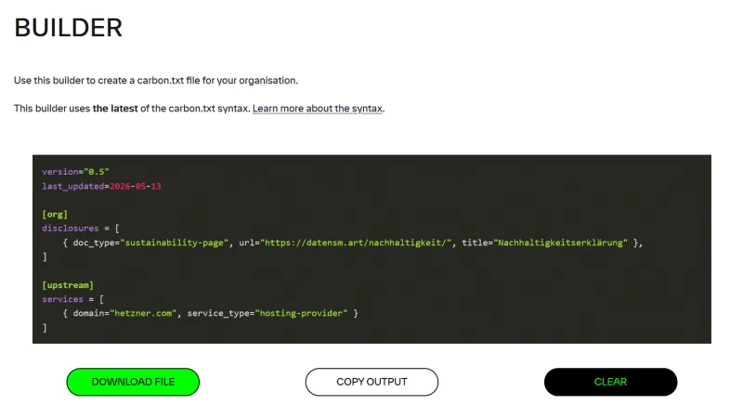This screenshot has width=743, height=418.
Task: Click the "hetzner.com" domain value
Action: coord(143,313)
